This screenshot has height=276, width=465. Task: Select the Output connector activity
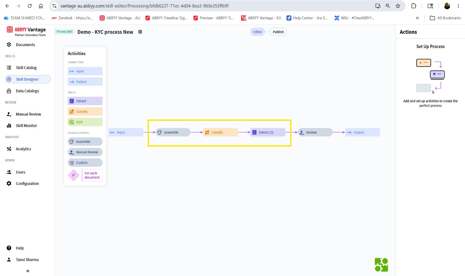[x=85, y=82]
